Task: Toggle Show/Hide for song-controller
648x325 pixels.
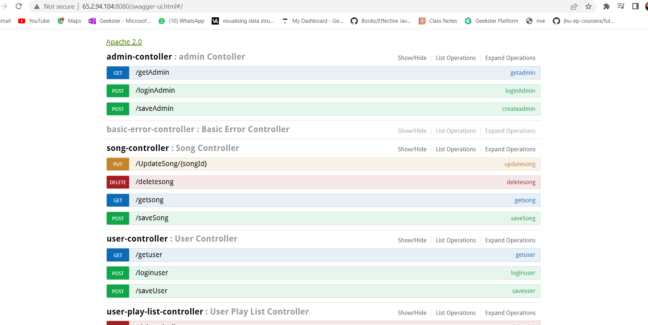Action: 412,149
